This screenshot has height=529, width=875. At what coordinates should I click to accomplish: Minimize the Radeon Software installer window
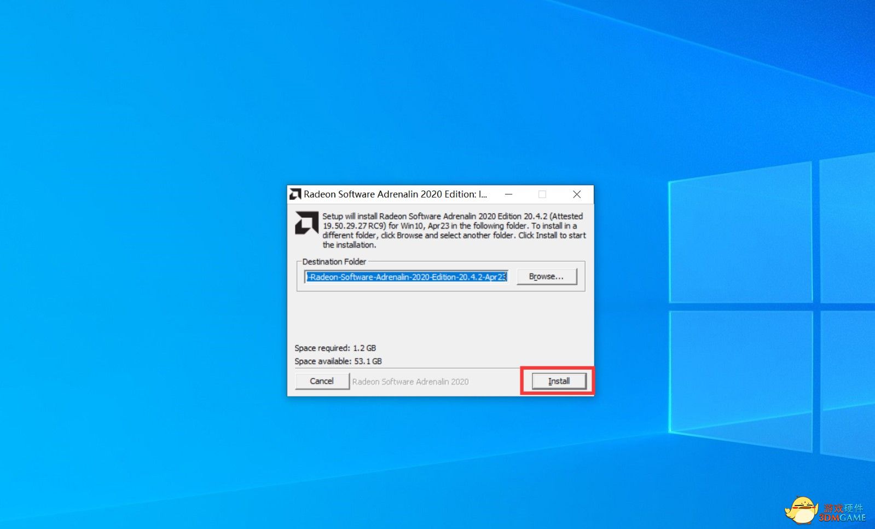508,194
